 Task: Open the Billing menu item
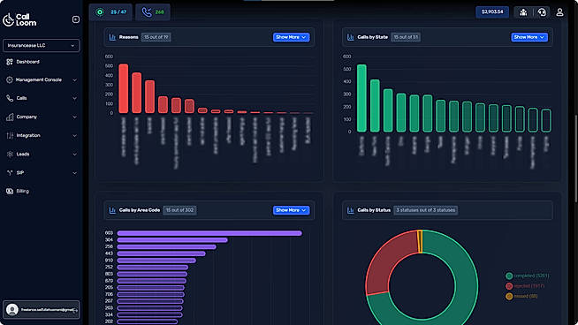(x=22, y=191)
